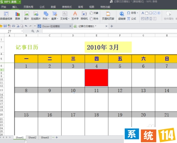Click the magnifier icon beside the name box

point(33,31)
